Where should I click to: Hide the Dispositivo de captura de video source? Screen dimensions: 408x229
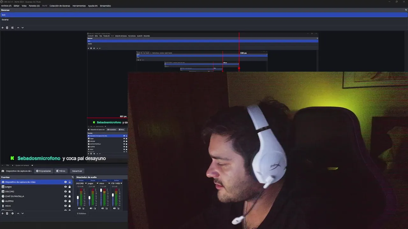(65, 182)
